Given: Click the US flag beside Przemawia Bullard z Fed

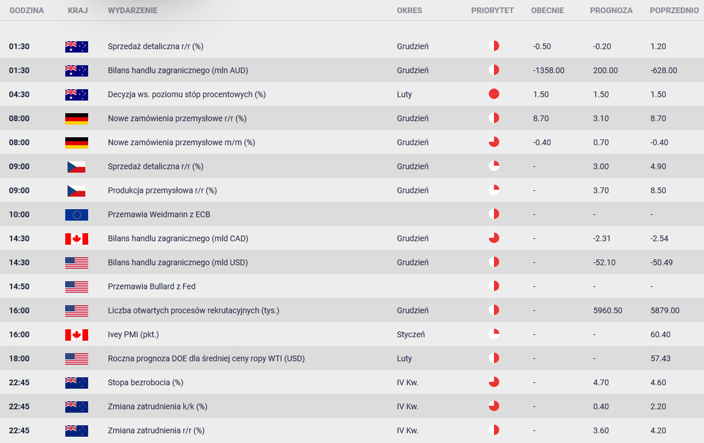Looking at the screenshot, I should point(77,286).
